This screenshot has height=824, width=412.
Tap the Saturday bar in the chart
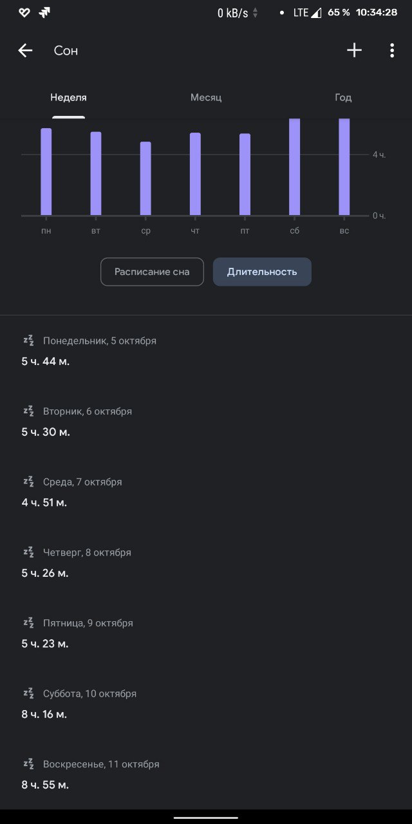294,167
